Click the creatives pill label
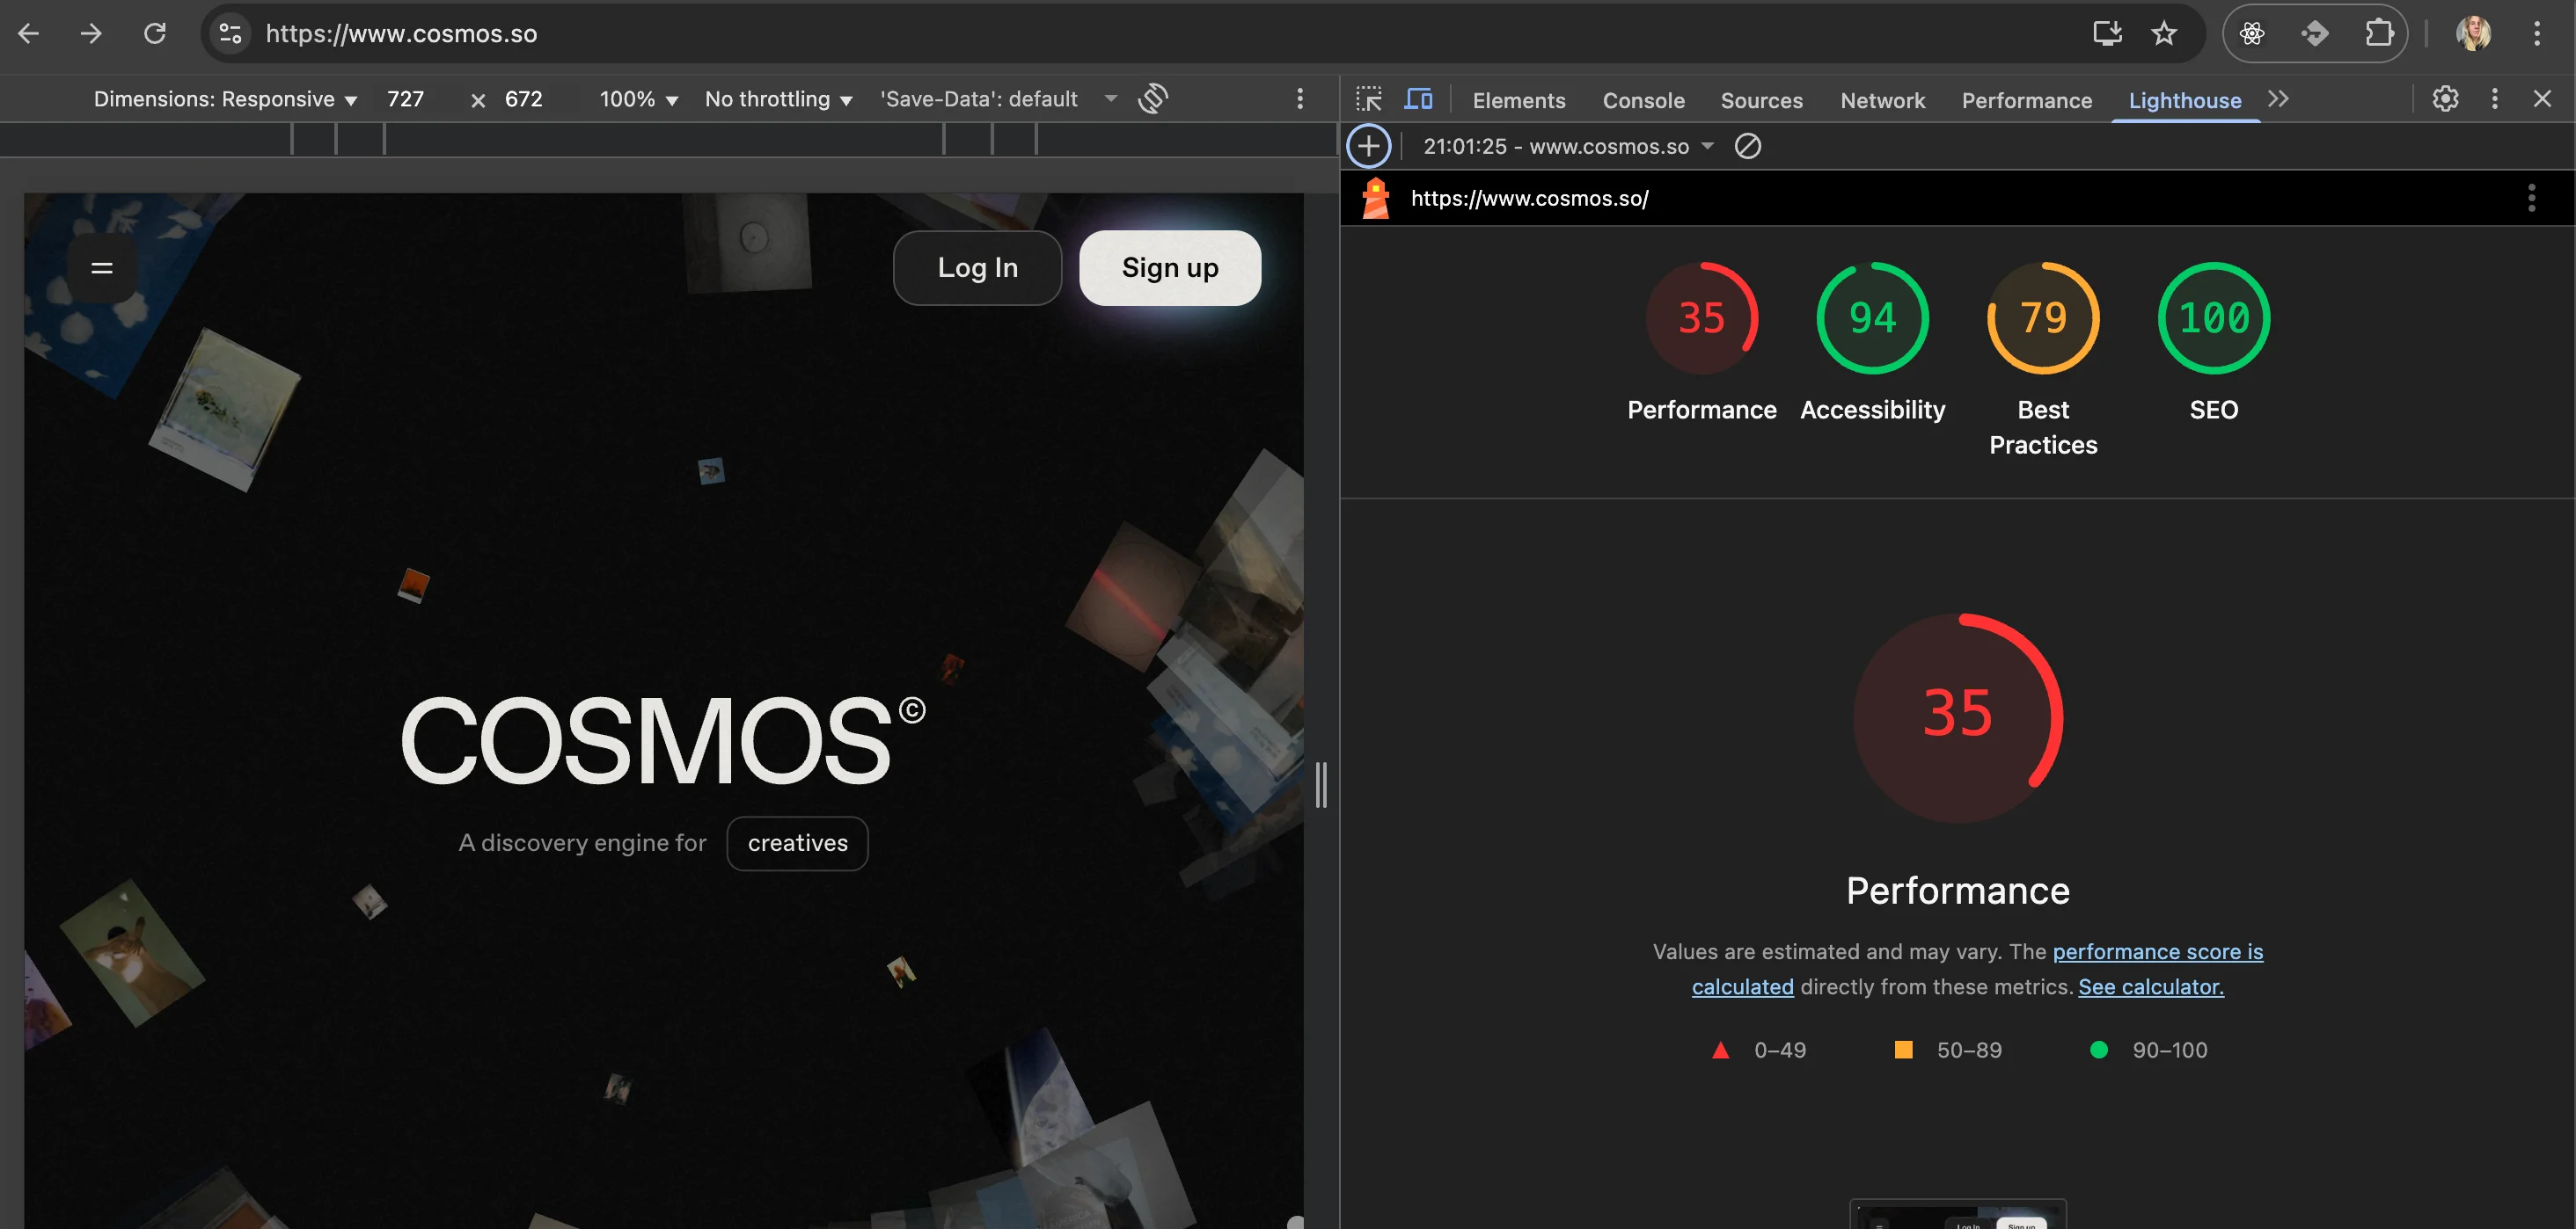Viewport: 2576px width, 1229px height. (797, 843)
